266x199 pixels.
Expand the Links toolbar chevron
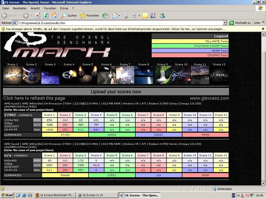pos(263,22)
